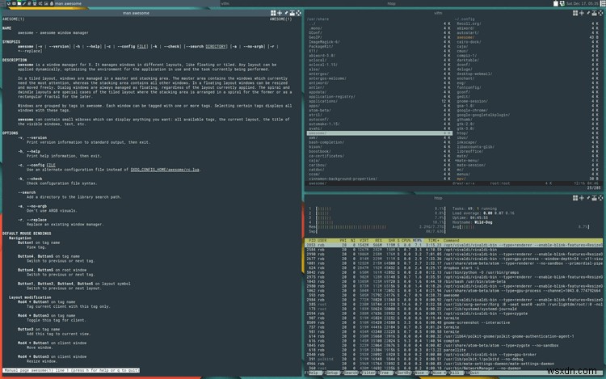Toggle sticky cross icon on htop titlebar
Screen dimensions: 606x379
point(582,198)
